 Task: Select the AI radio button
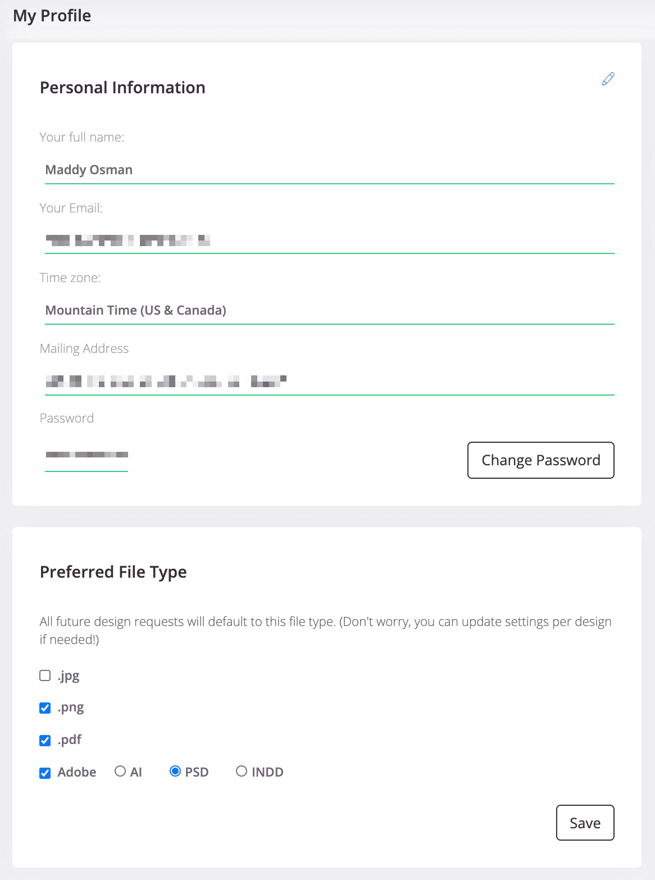coord(120,771)
